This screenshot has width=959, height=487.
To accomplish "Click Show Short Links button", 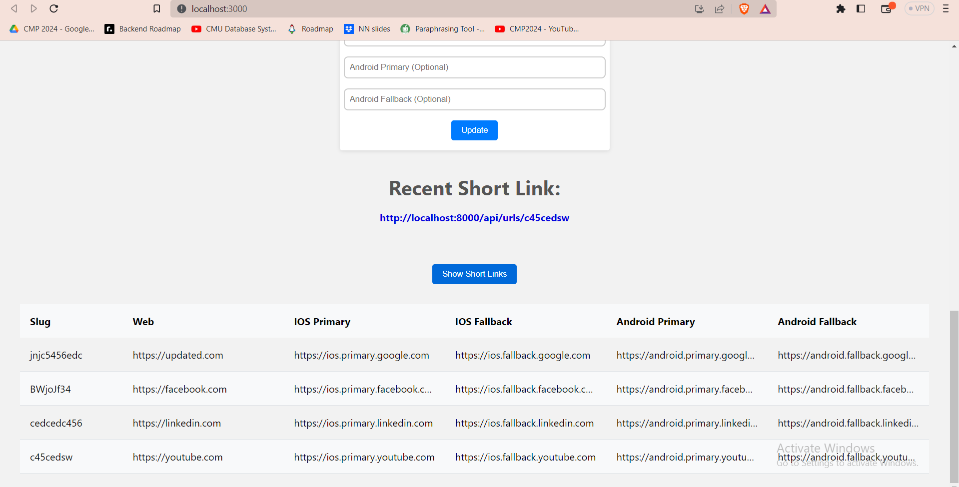I will click(474, 274).
